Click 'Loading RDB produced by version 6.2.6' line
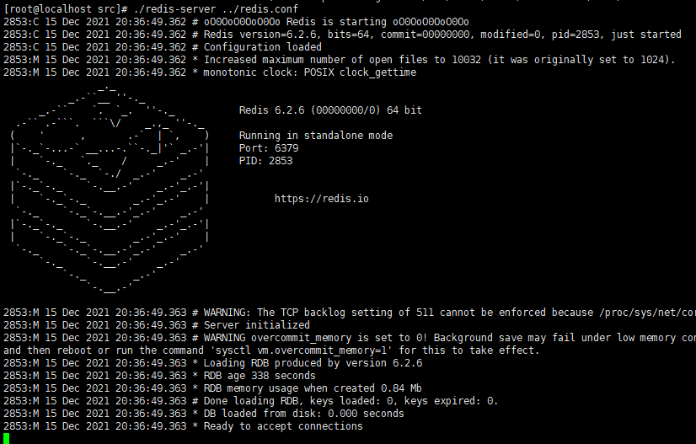Image resolution: width=696 pixels, height=444 pixels. 213,363
